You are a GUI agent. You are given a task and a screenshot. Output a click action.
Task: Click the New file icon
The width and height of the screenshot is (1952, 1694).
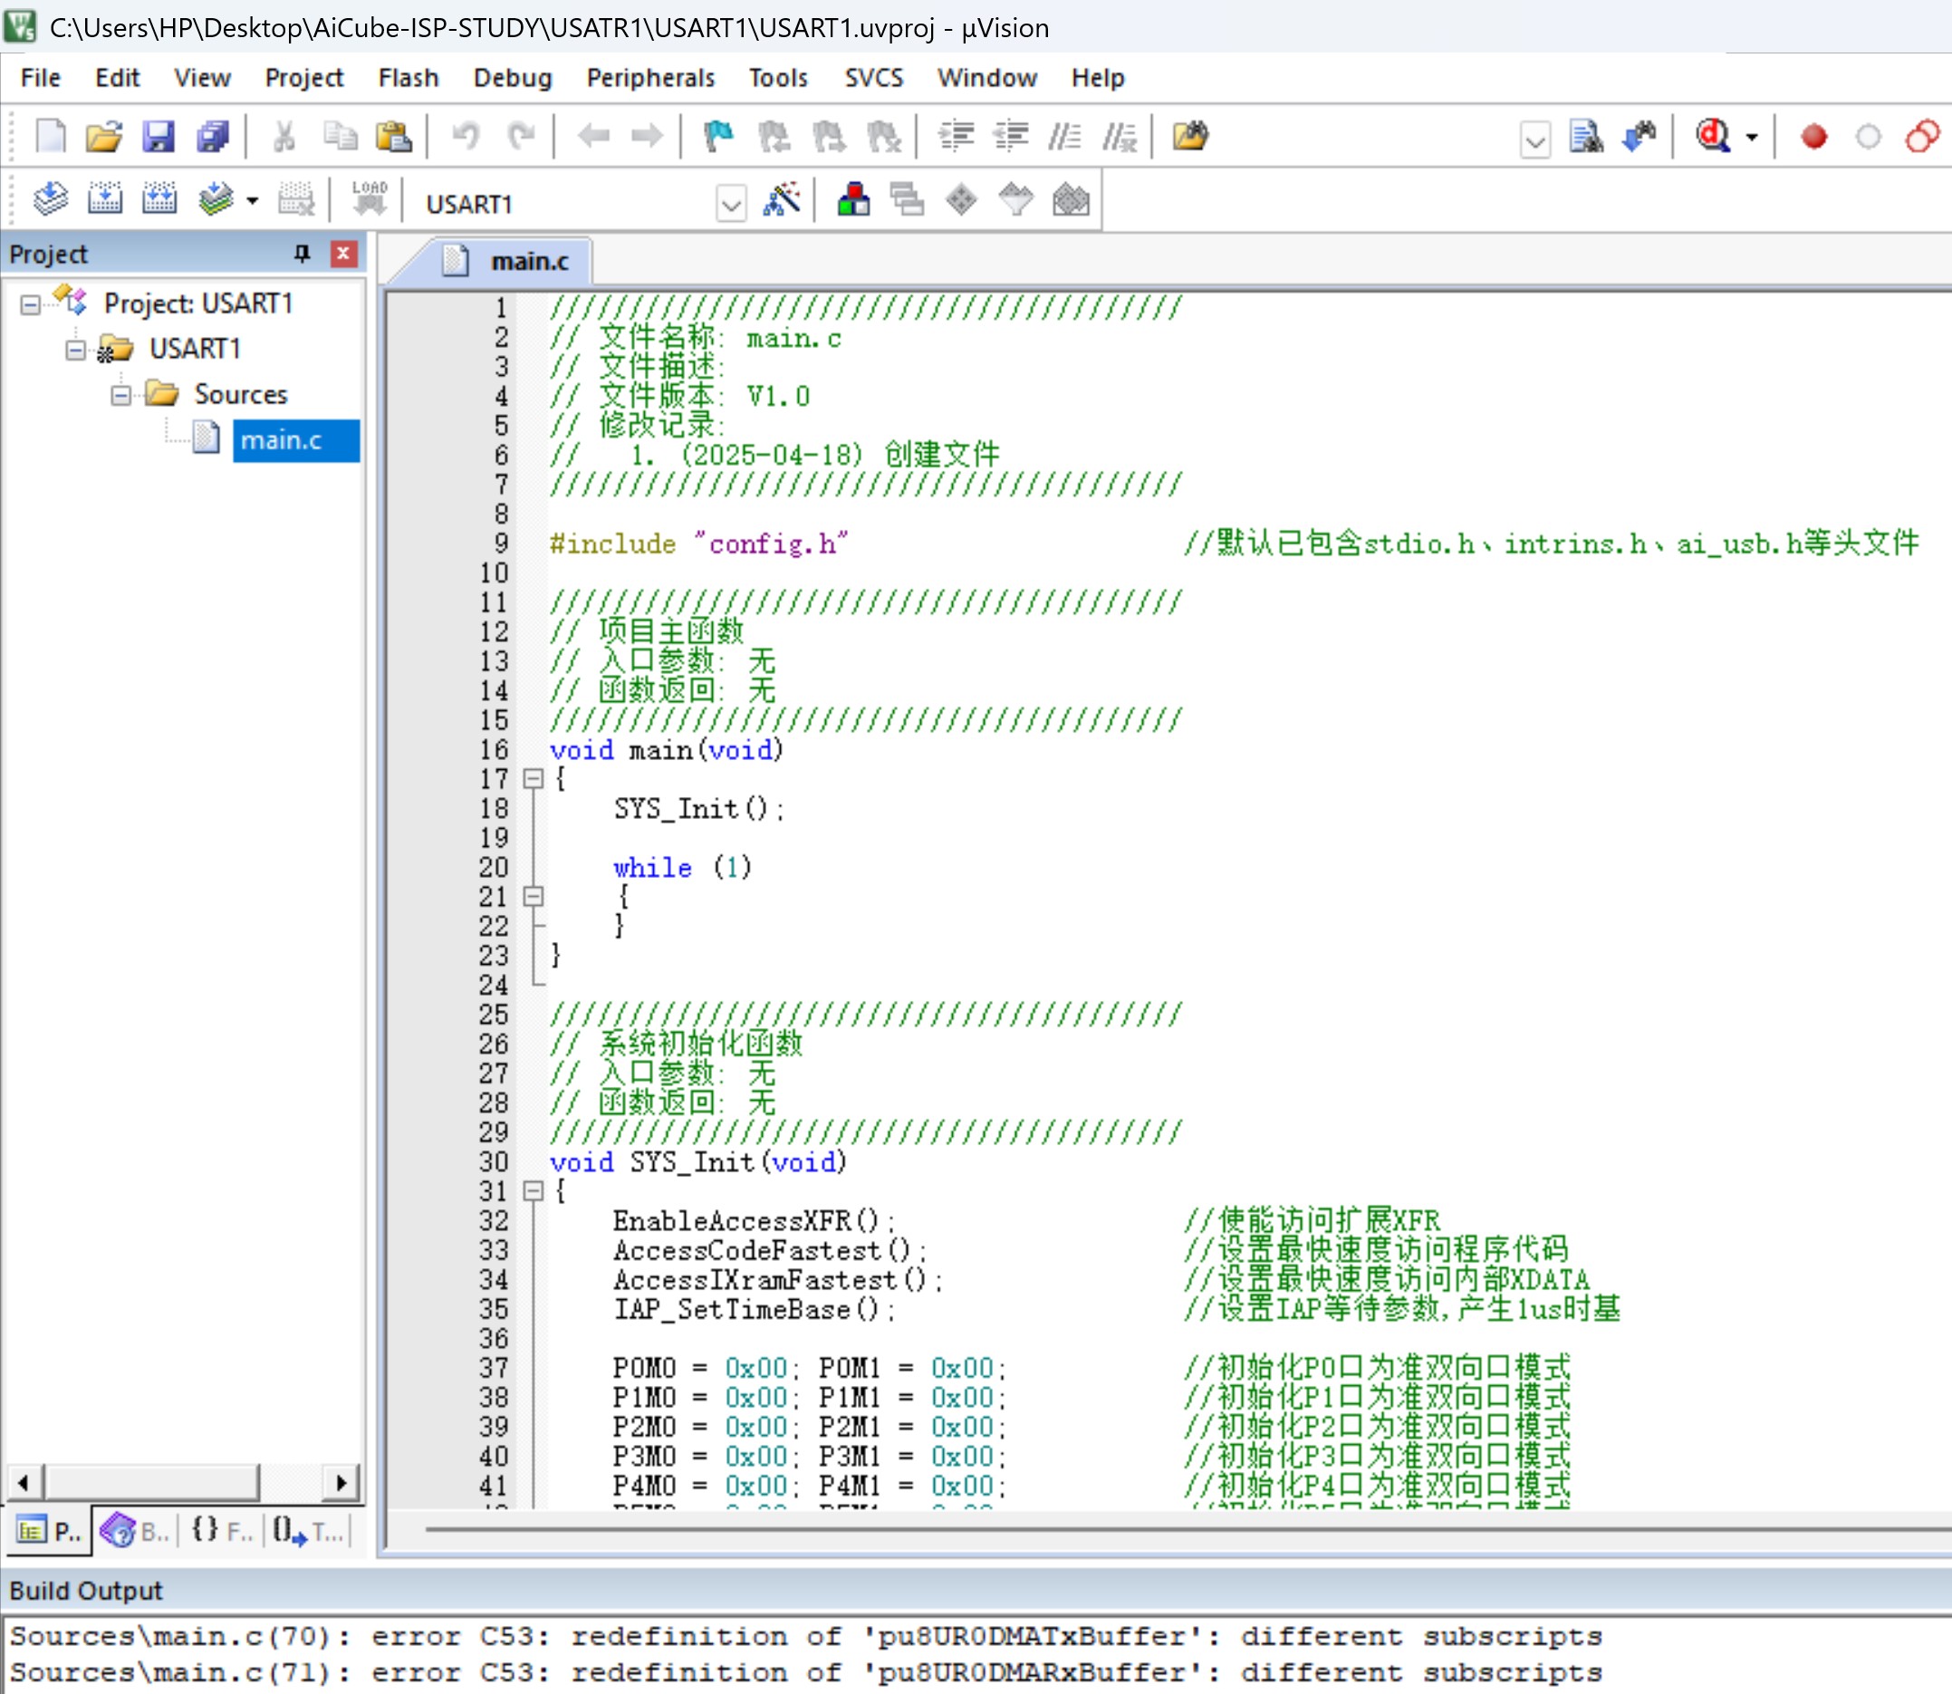click(50, 137)
